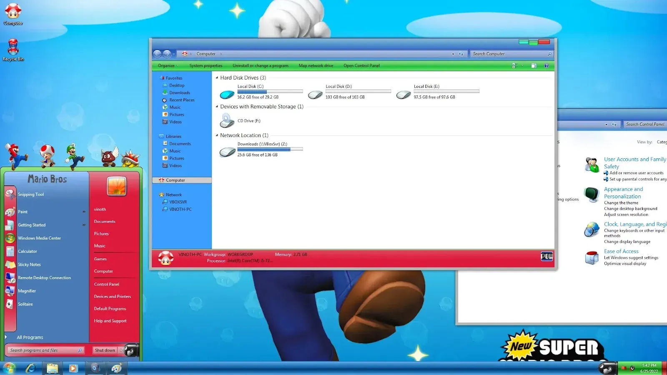Expand All Programs in Start menu
This screenshot has height=375, width=667.
click(x=30, y=337)
